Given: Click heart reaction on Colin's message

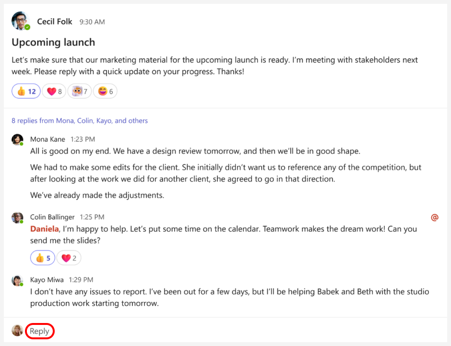Looking at the screenshot, I should (x=69, y=258).
